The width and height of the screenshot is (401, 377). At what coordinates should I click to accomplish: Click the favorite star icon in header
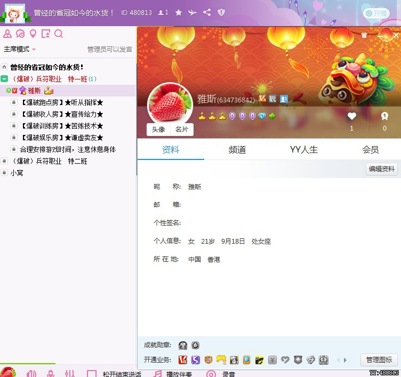179,12
